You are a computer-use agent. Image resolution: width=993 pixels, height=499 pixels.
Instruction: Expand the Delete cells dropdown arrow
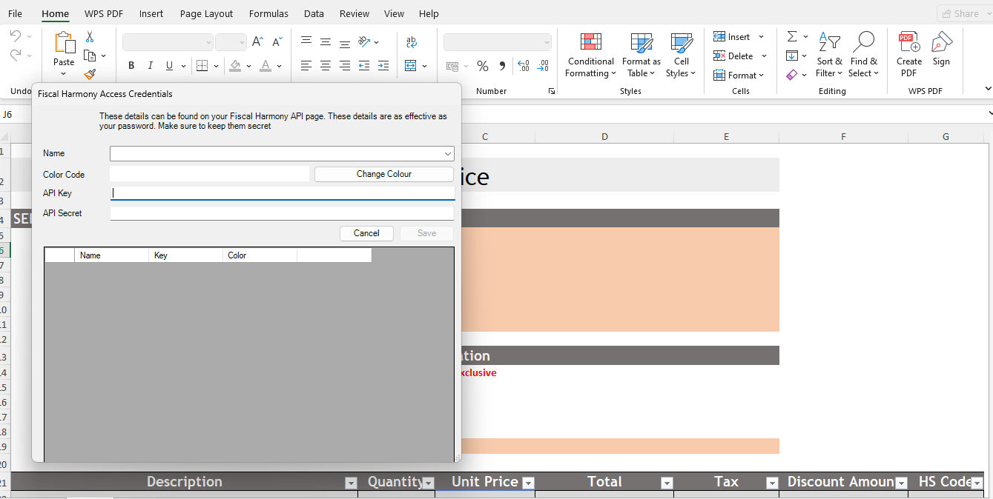[764, 56]
